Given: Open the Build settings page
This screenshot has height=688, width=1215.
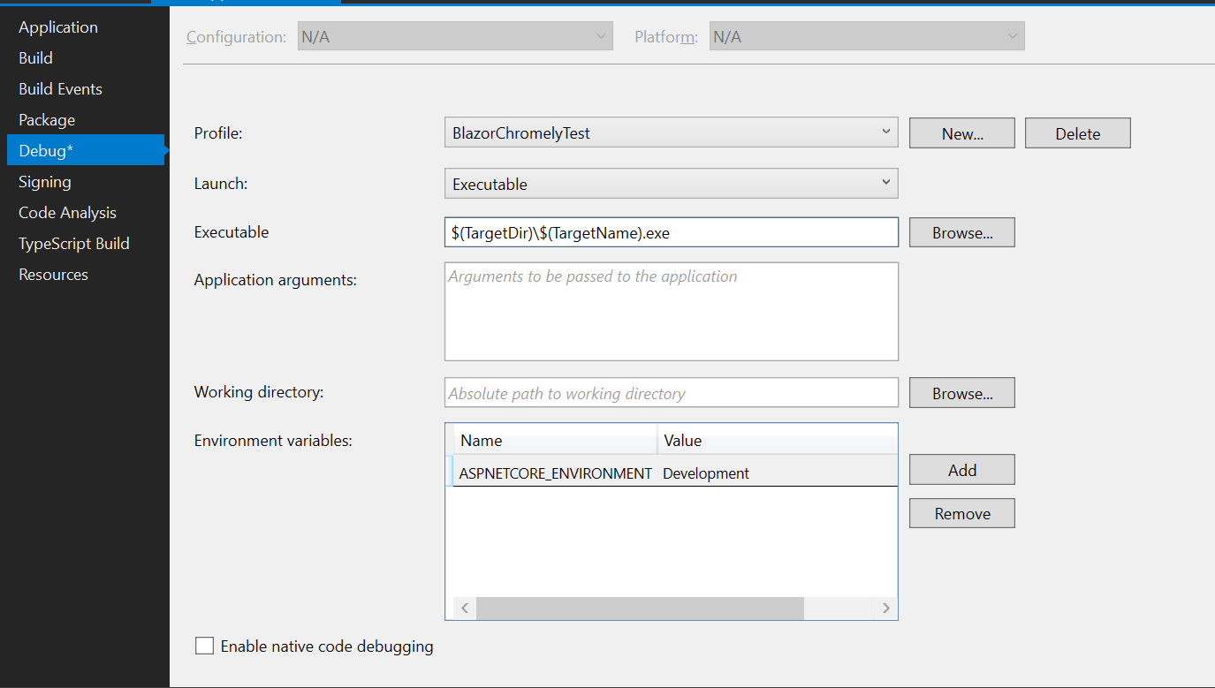Looking at the screenshot, I should pos(35,57).
